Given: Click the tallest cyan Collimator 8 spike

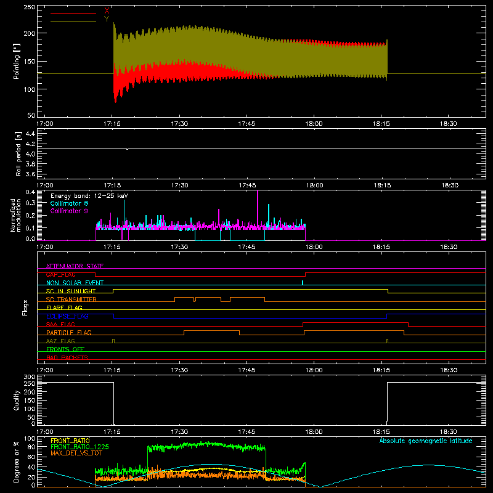Looking at the screenshot, I should coord(124,212).
